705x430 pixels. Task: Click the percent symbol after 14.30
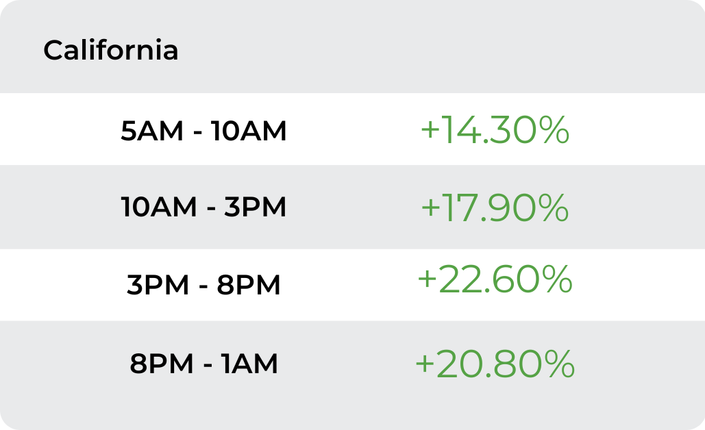pos(555,130)
